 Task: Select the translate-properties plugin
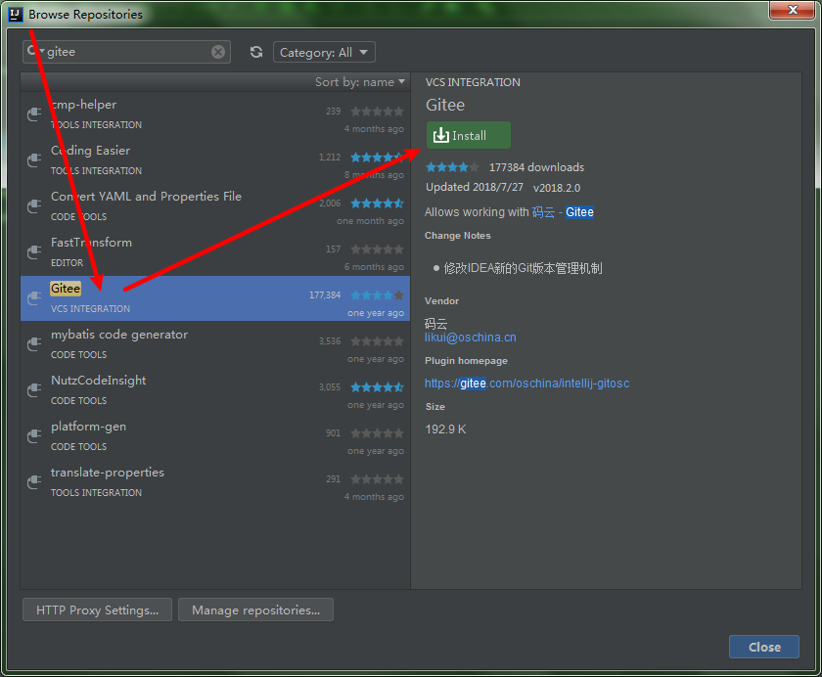click(x=215, y=482)
